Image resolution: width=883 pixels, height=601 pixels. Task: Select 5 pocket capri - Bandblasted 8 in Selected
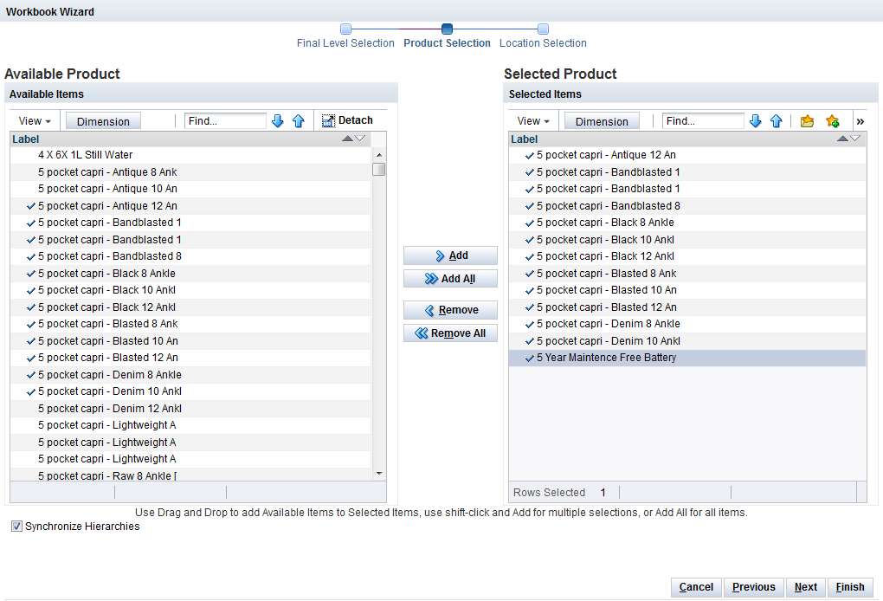687,205
